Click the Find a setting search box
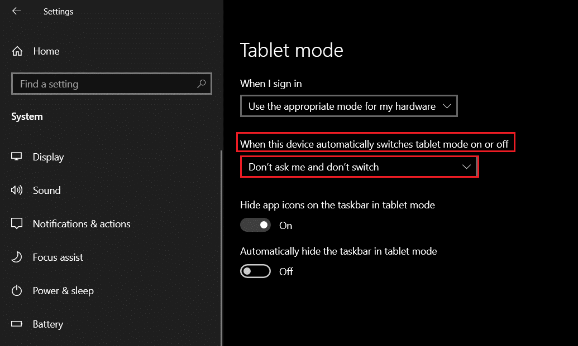578x346 pixels. pyautogui.click(x=106, y=84)
